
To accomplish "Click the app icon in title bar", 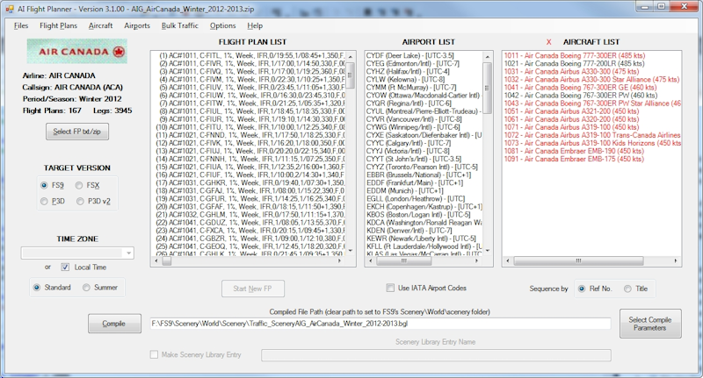I will tap(10, 9).
